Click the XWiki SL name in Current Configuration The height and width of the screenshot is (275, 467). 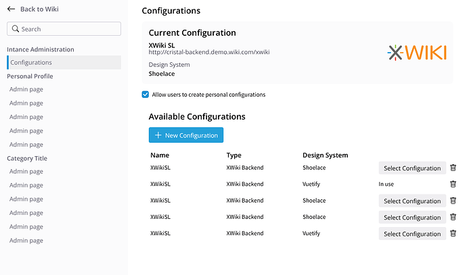162,45
